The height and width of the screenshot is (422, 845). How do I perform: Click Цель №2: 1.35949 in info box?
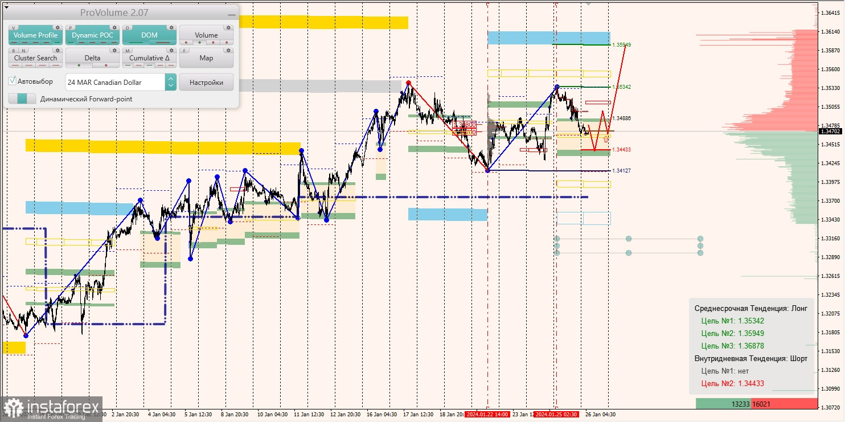point(732,333)
